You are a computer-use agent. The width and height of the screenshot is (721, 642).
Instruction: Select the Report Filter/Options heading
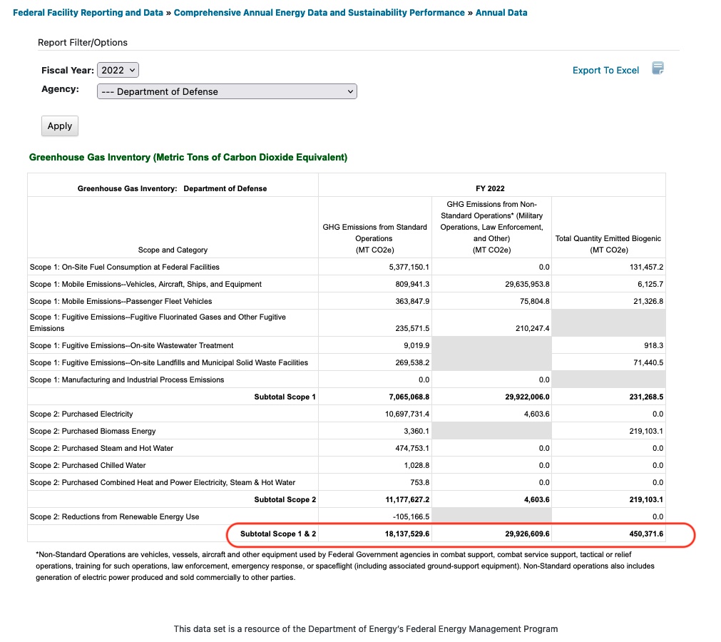[83, 42]
